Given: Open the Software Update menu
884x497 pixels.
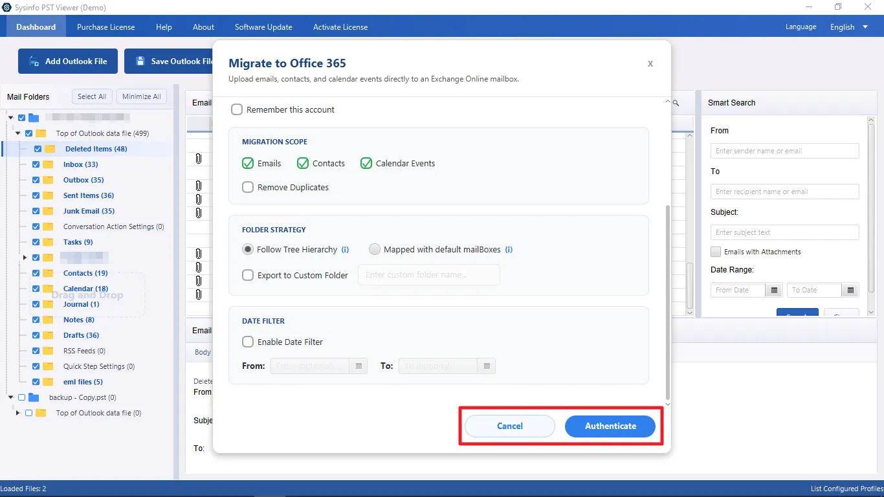Looking at the screenshot, I should click(263, 27).
